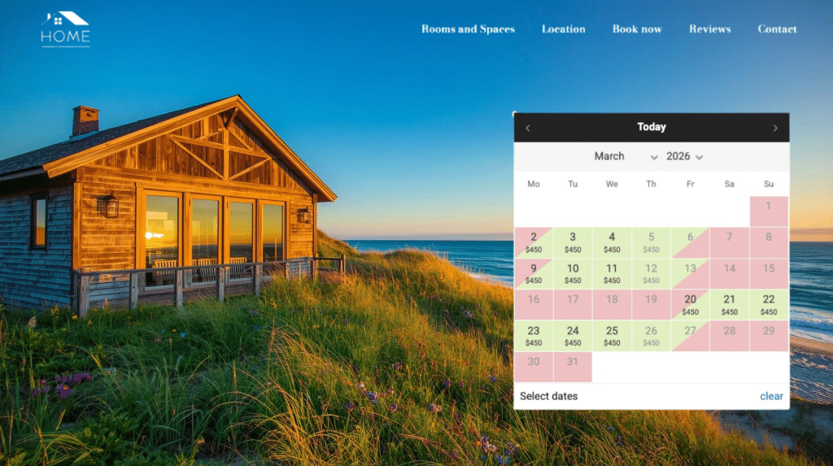This screenshot has height=466, width=833.
Task: Select March 3 at $450
Action: 573,242
